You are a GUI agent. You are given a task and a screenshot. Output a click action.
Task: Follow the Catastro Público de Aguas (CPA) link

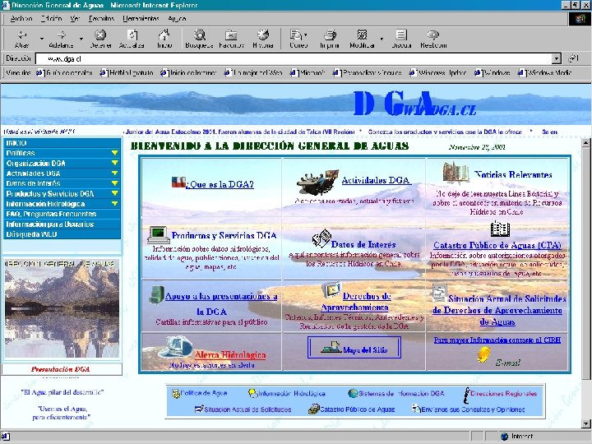pyautogui.click(x=497, y=245)
